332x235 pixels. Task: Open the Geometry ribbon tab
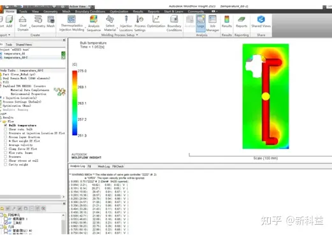pyautogui.click(x=50, y=11)
